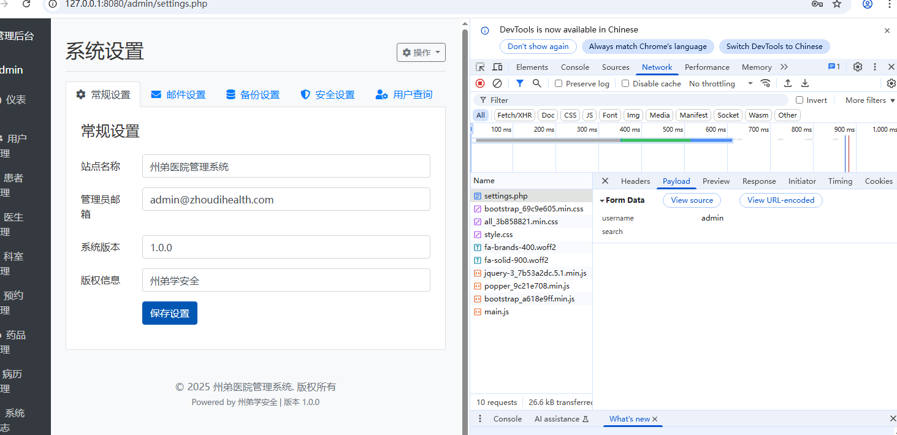This screenshot has width=897, height=435.
Task: Open AI assistance drawer tab
Action: tap(562, 419)
